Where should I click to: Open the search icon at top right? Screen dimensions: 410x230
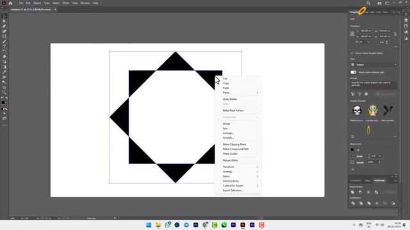pyautogui.click(x=368, y=3)
